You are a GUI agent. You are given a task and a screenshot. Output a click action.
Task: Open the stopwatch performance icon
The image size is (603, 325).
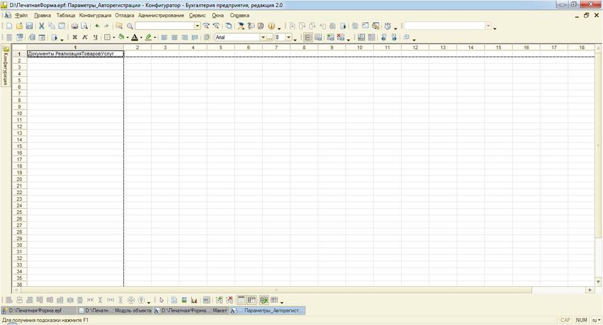(388, 26)
